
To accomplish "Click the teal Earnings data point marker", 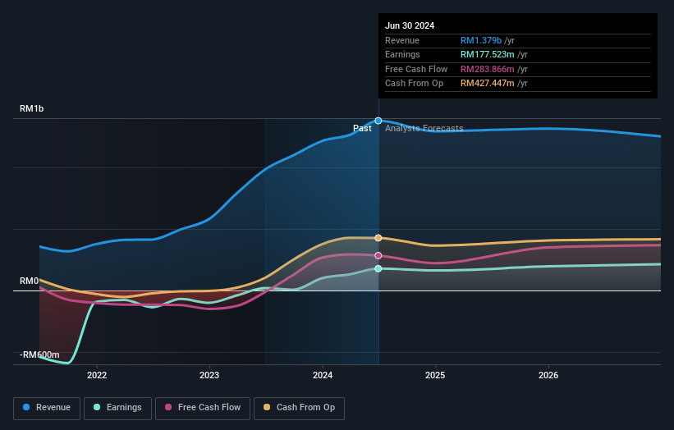I will pyautogui.click(x=378, y=268).
